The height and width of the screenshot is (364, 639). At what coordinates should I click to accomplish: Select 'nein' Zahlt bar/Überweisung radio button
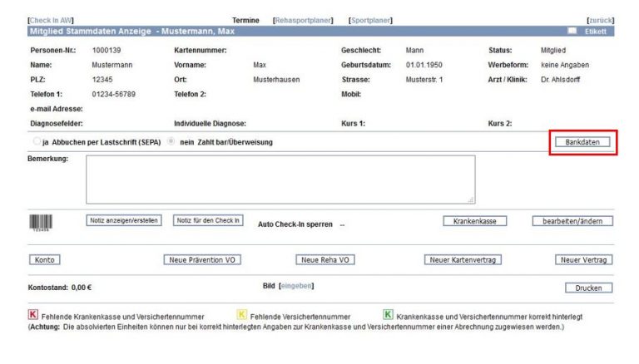click(x=171, y=142)
